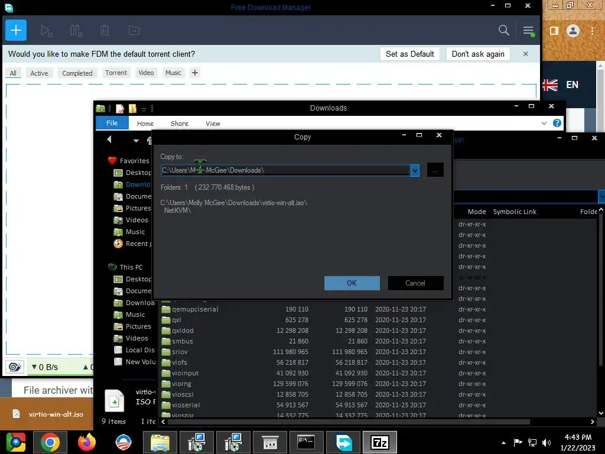Select the Torrent filter tab
The height and width of the screenshot is (454, 605).
pyautogui.click(x=116, y=73)
